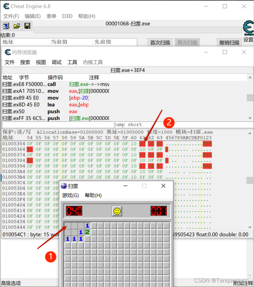Close the Minesweeper window

(164, 186)
